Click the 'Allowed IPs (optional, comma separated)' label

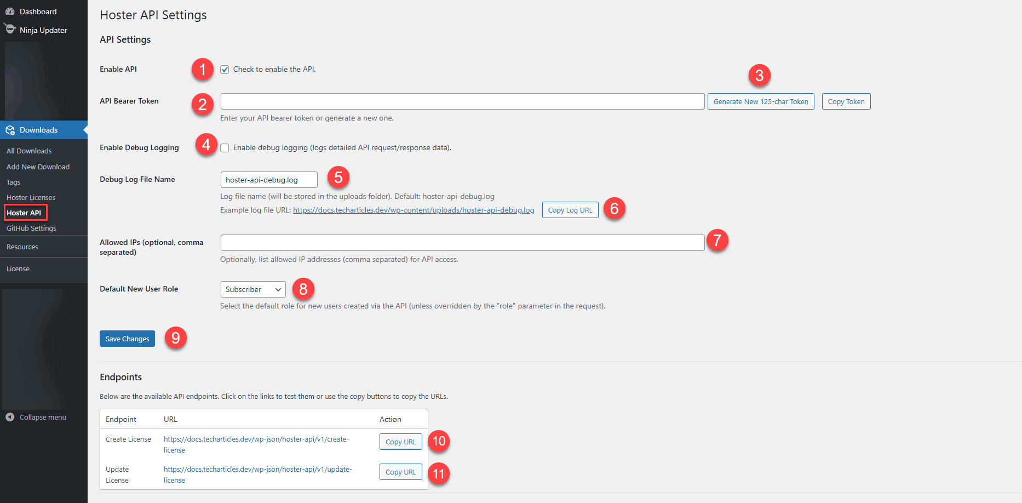pos(152,247)
